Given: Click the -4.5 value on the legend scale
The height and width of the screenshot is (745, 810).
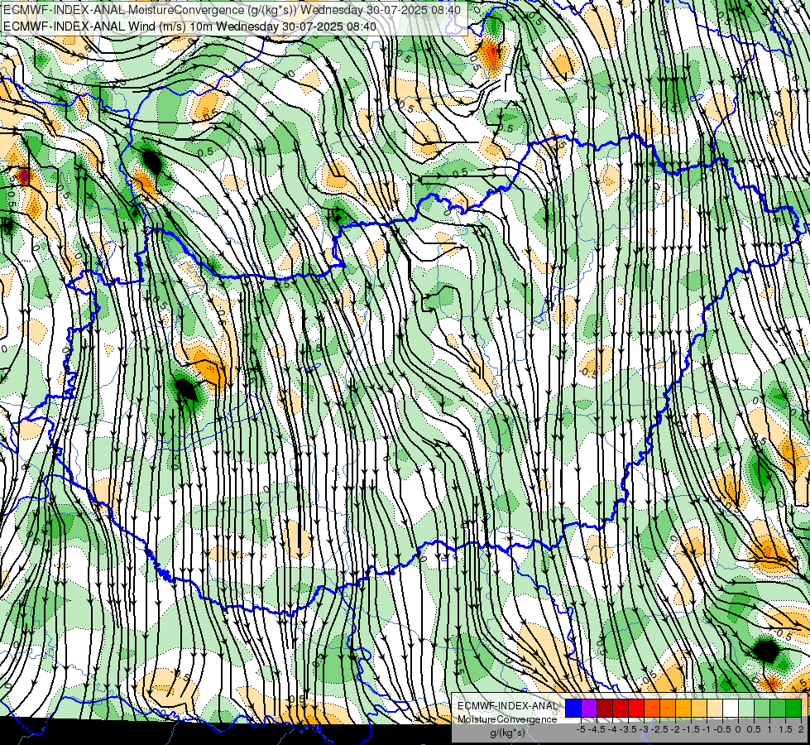Looking at the screenshot, I should (x=597, y=729).
